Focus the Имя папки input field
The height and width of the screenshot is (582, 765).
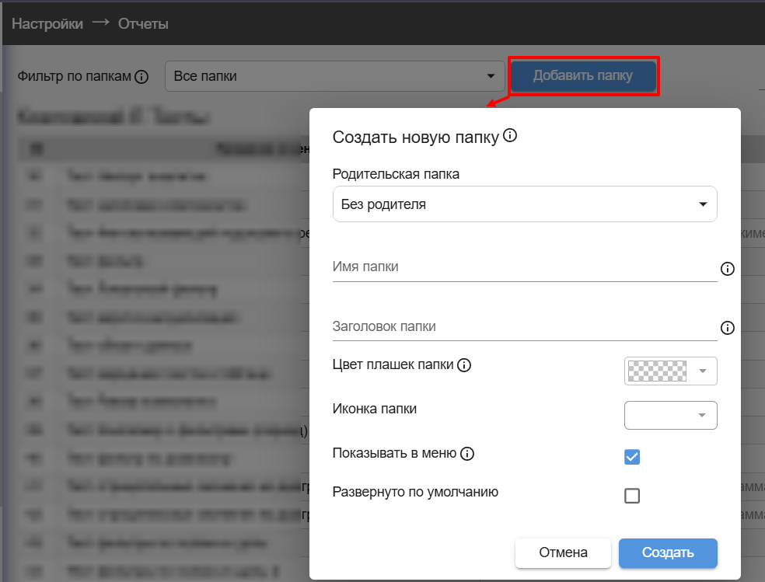click(524, 267)
